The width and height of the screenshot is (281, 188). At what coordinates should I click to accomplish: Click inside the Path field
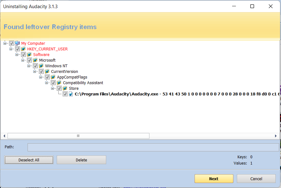coord(153,147)
